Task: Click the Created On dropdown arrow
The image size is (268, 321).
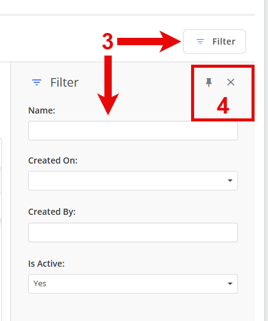Action: pyautogui.click(x=230, y=181)
